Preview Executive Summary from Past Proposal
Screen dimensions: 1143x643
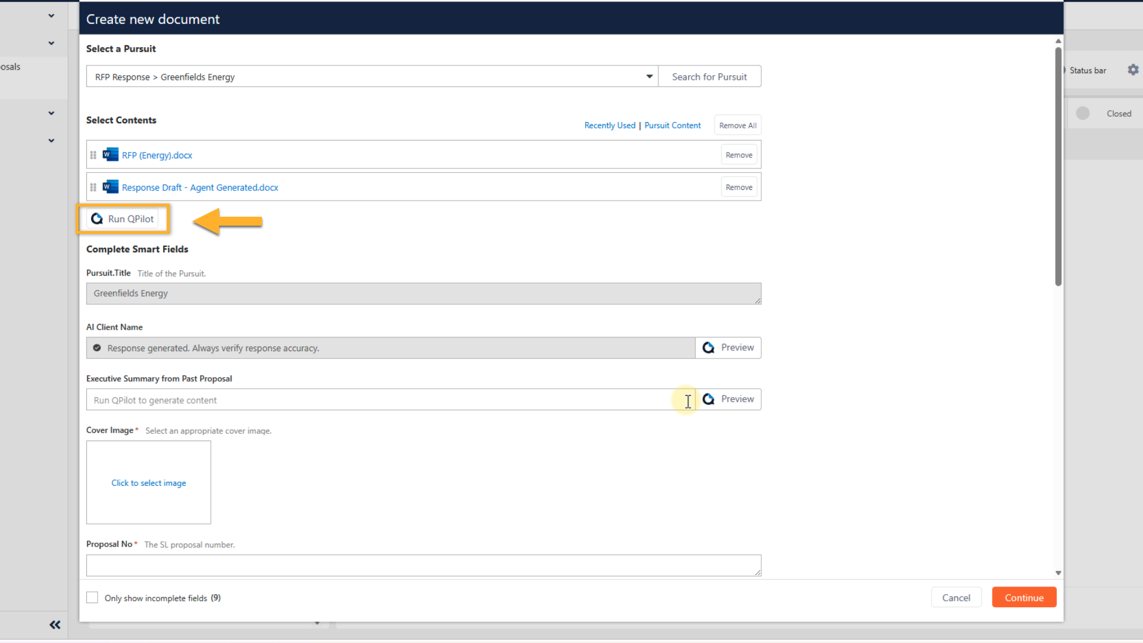point(728,399)
